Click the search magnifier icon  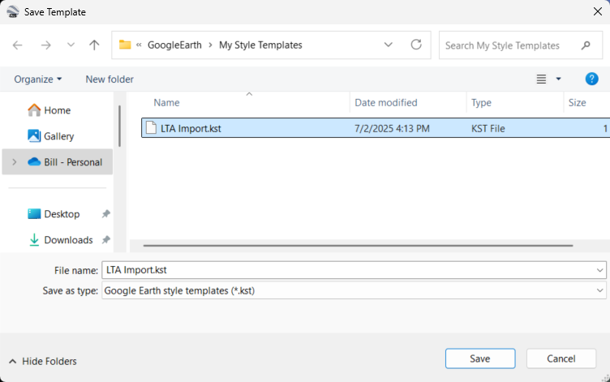pos(586,45)
